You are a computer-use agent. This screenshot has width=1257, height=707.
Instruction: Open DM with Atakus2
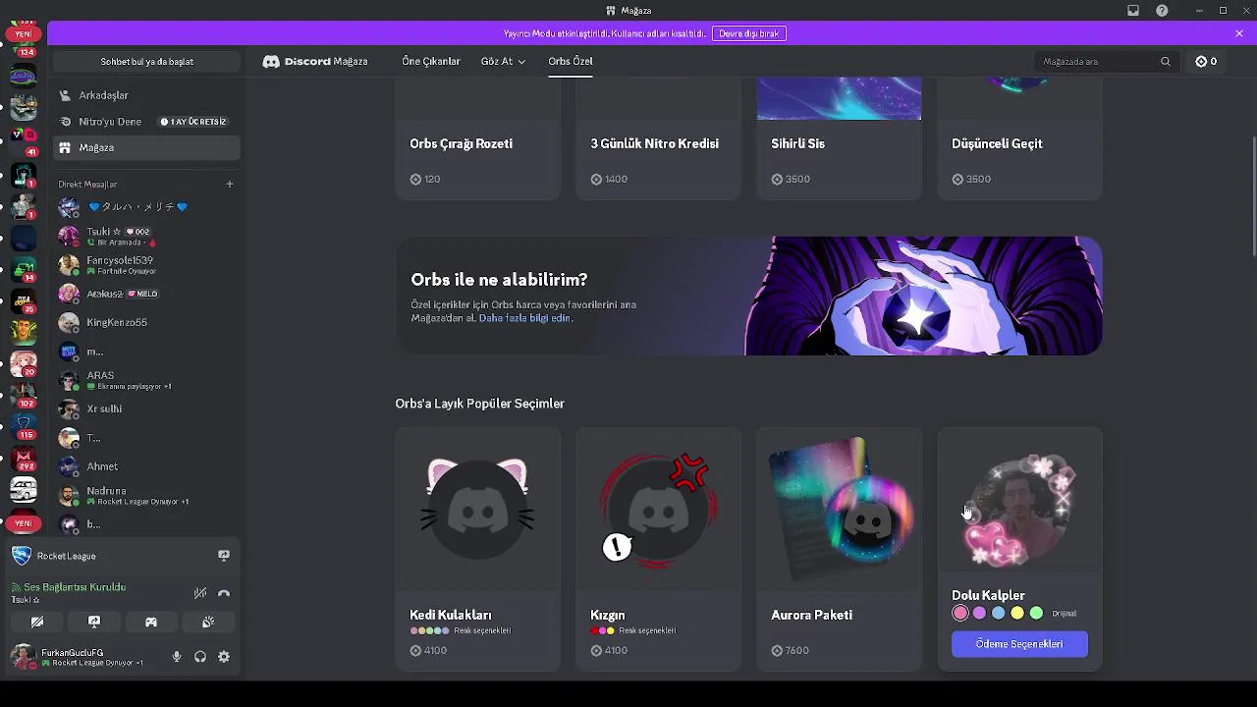tap(146, 294)
